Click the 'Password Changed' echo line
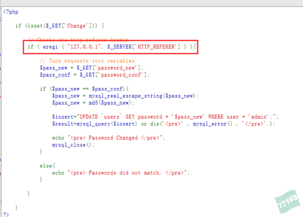303x217 pixels. (108, 138)
